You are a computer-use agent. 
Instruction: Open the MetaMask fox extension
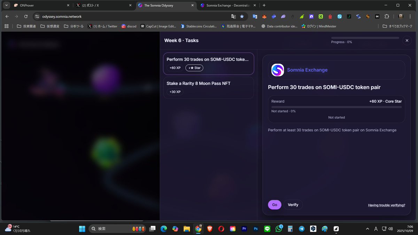coord(264,16)
